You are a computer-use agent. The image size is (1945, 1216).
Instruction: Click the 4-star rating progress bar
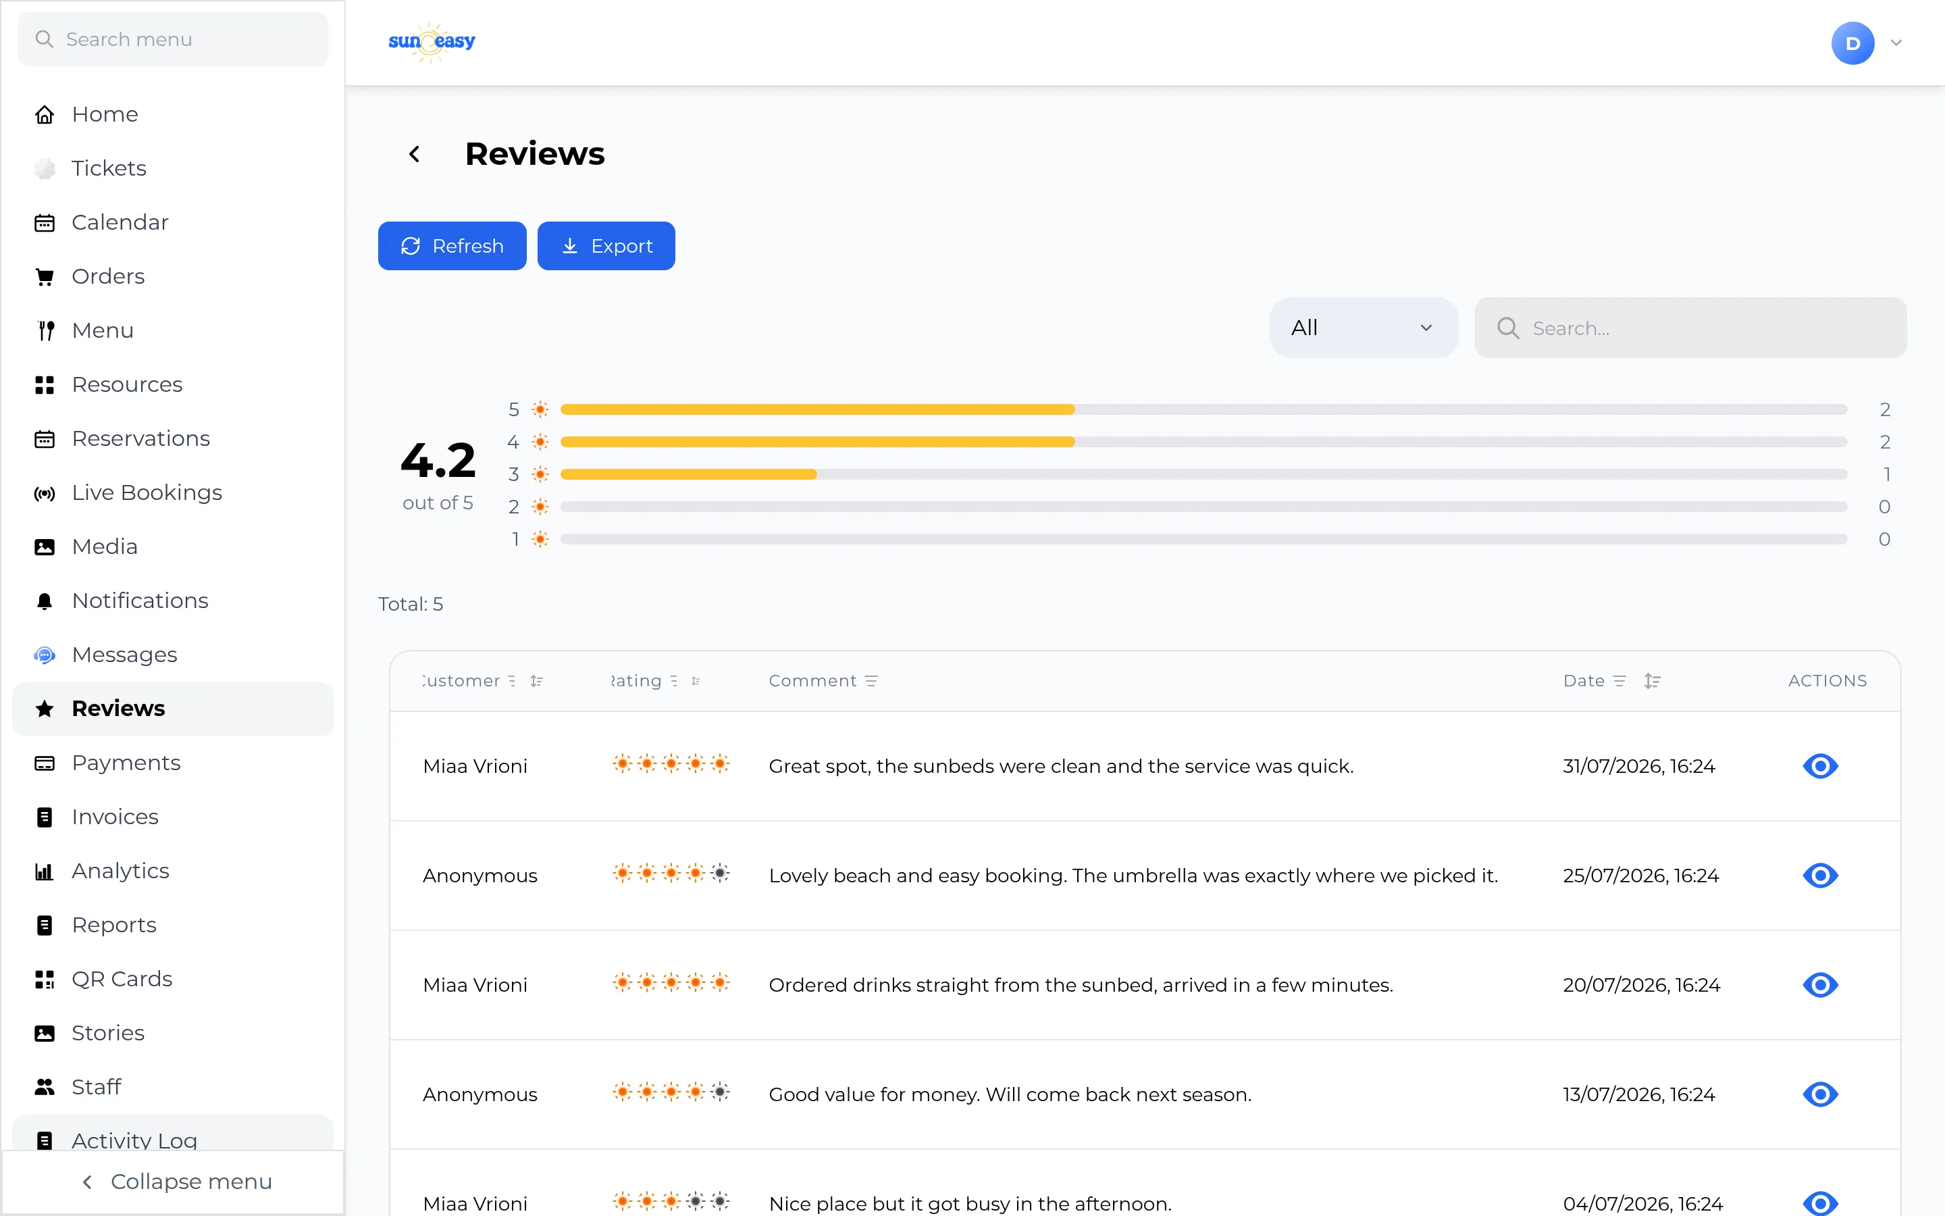[1203, 442]
